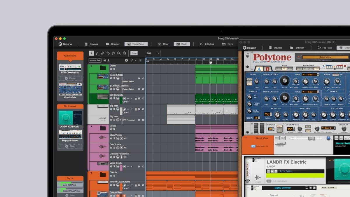350x197 pixels.
Task: Select the Magnifying glass zoom tool
Action: point(119,53)
